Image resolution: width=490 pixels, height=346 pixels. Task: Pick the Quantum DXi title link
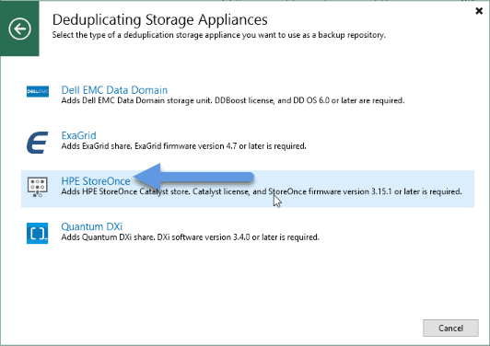92,226
